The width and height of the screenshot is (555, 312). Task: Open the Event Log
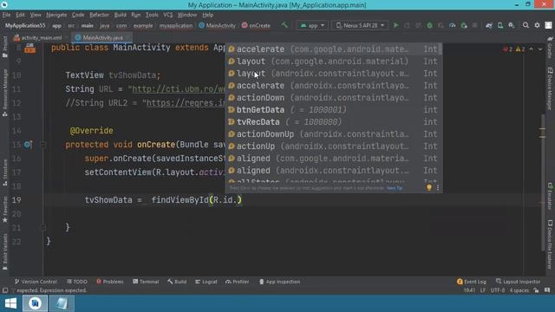tap(471, 282)
